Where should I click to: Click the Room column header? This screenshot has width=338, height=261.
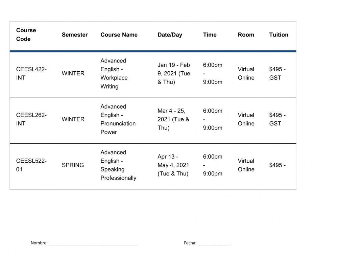tap(246, 34)
